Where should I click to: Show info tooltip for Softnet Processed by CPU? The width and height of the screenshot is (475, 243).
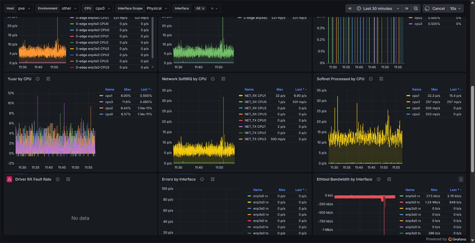tap(371, 79)
